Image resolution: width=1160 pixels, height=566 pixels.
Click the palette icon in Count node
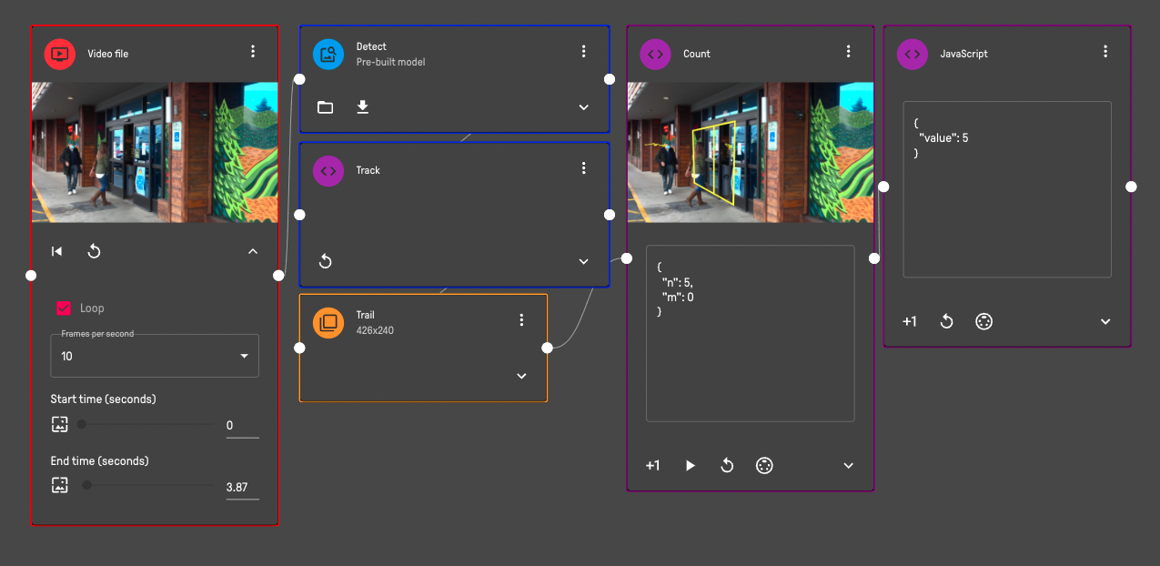pyautogui.click(x=764, y=465)
